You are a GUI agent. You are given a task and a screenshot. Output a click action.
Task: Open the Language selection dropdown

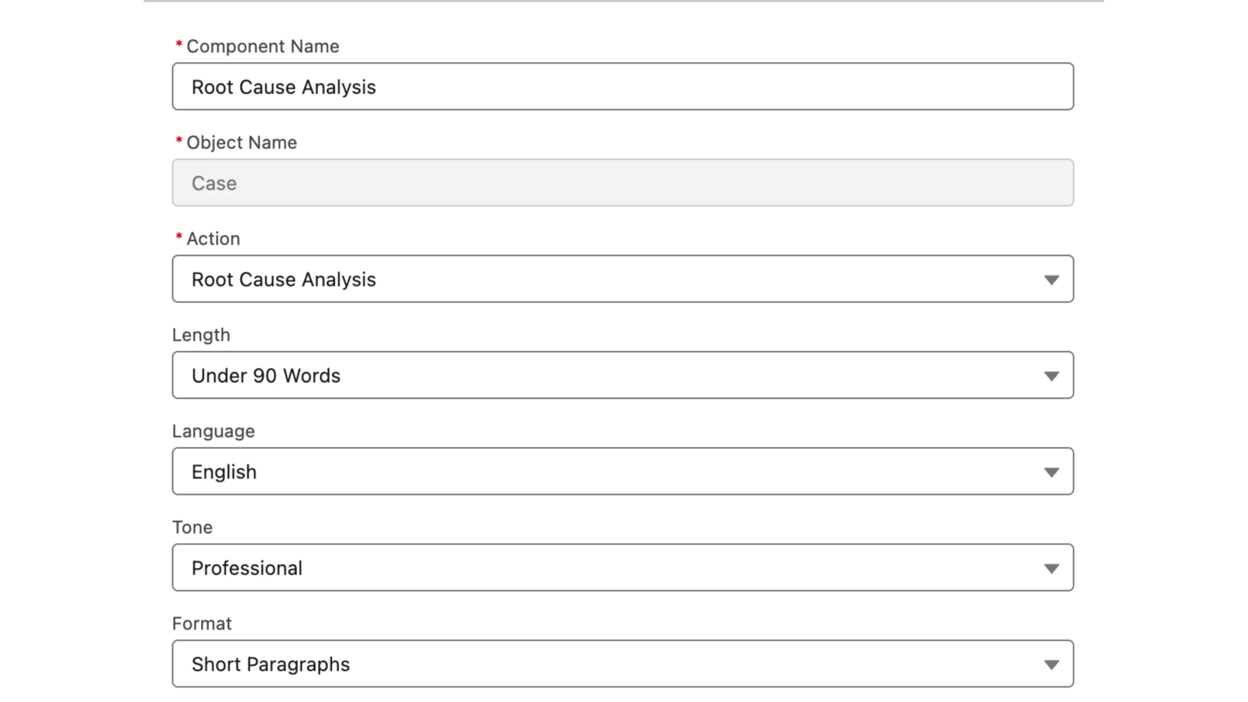[1052, 471]
